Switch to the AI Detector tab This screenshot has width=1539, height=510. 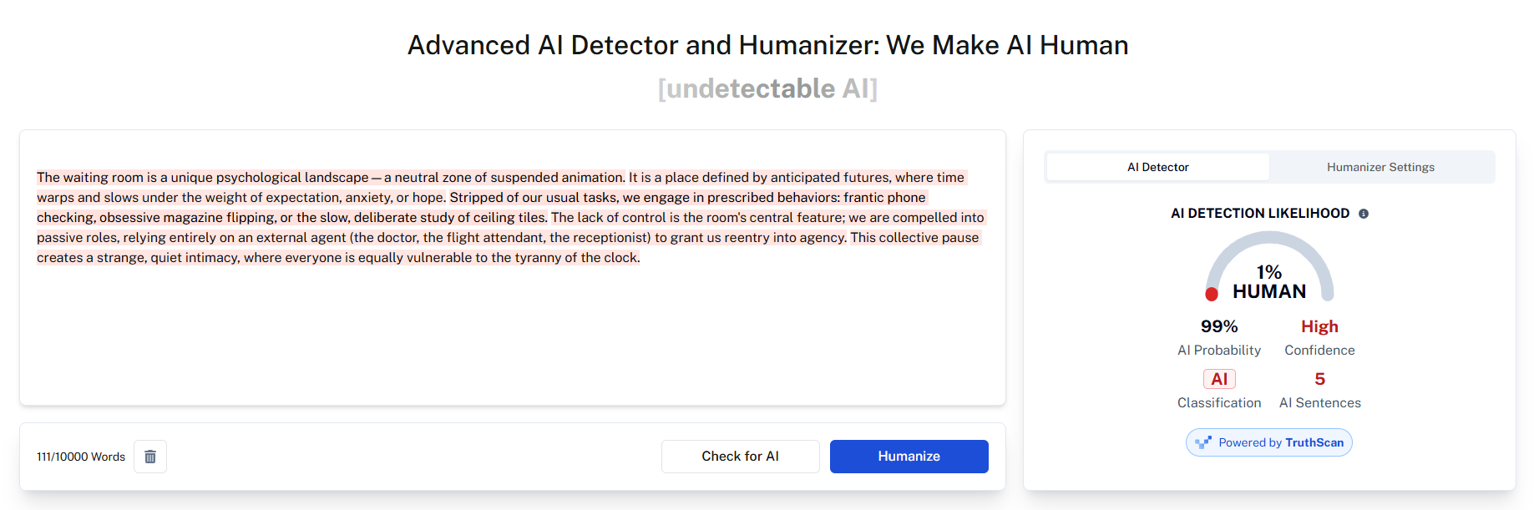(1157, 167)
